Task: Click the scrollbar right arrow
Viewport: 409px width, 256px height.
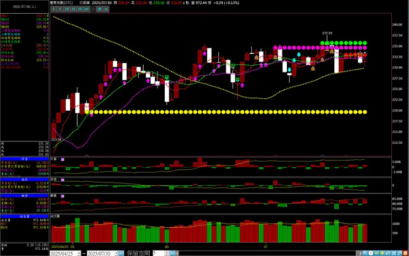Action: click(360, 253)
